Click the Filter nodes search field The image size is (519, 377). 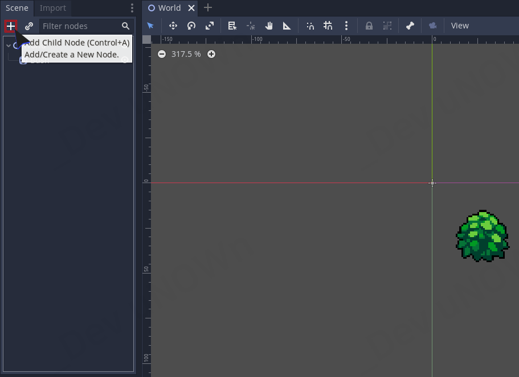[x=87, y=26]
